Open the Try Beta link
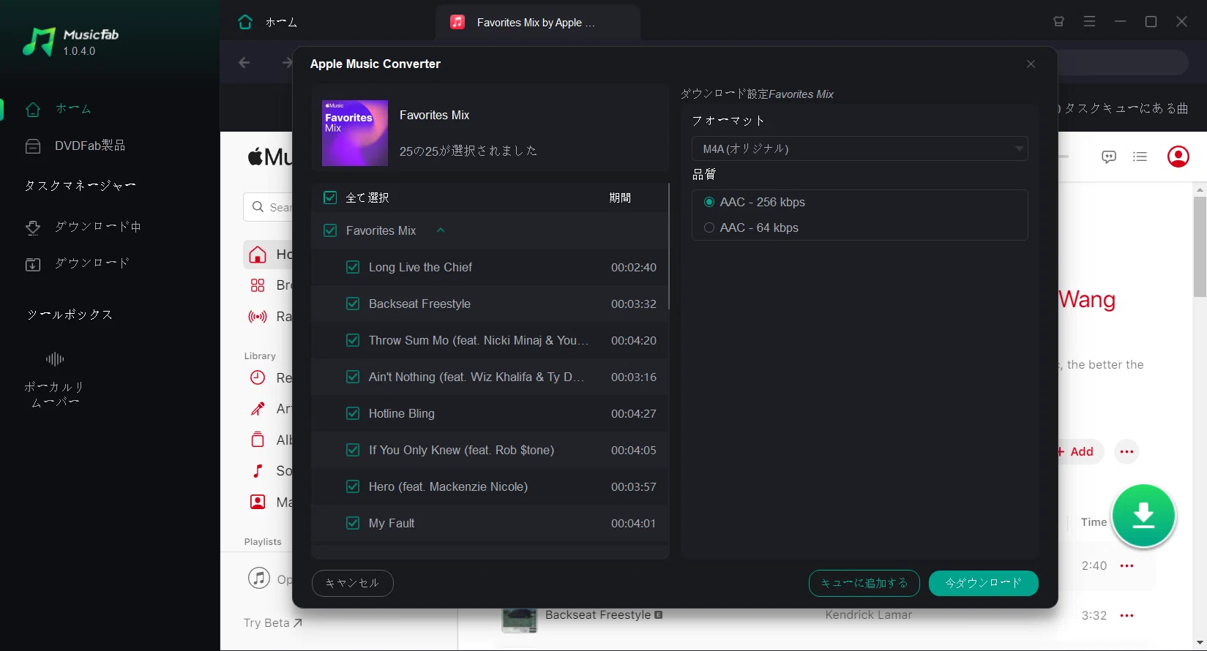 pyautogui.click(x=273, y=622)
